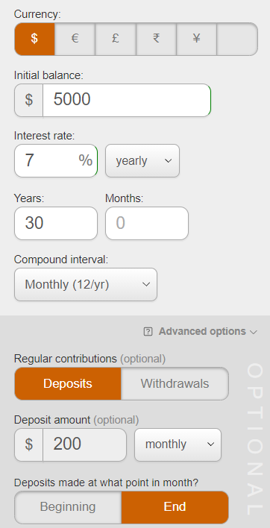This screenshot has height=528, width=270.
Task: Choose the pound sterling currency
Action: 116,39
